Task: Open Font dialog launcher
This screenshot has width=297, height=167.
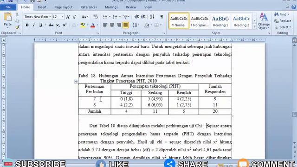Action: (x=98, y=33)
